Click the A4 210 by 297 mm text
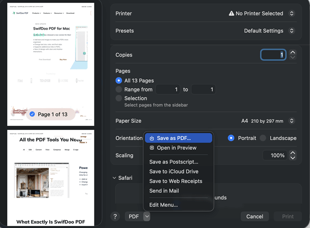The height and width of the screenshot is (228, 310). click(x=262, y=121)
